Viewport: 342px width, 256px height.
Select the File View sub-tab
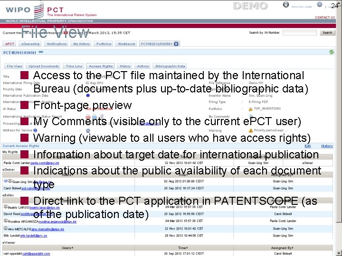[14, 66]
